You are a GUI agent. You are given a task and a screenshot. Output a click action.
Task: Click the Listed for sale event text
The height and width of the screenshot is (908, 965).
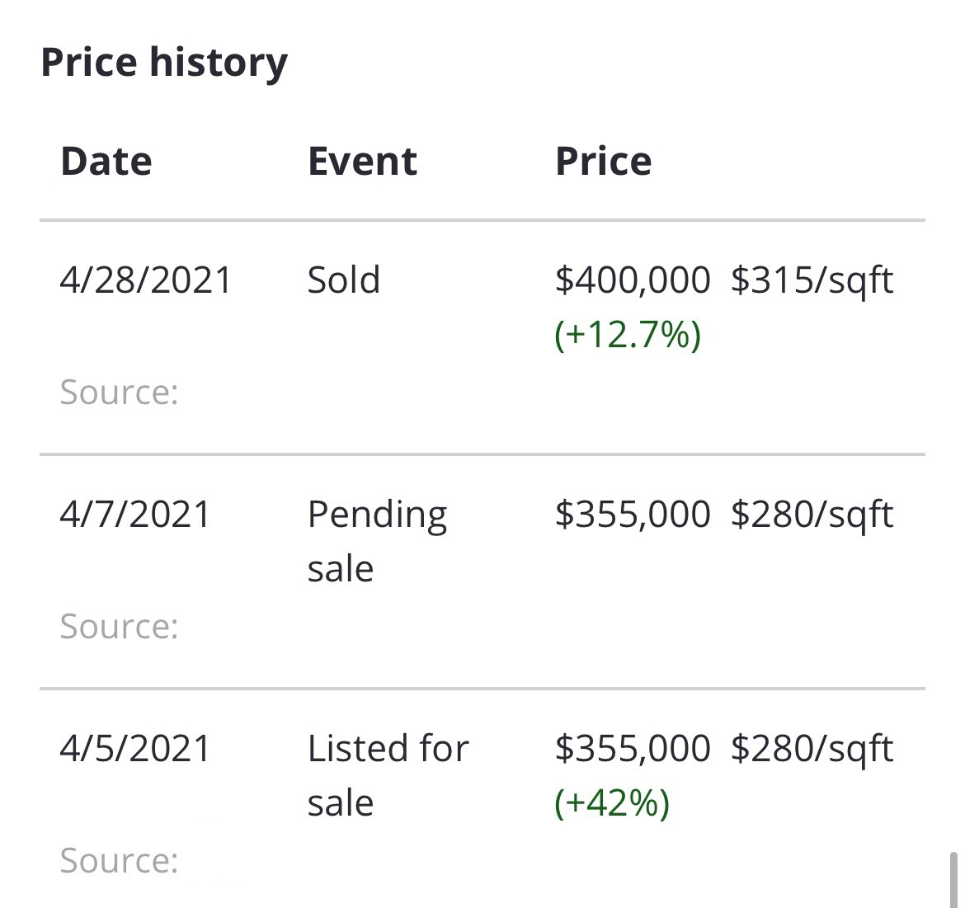(388, 776)
